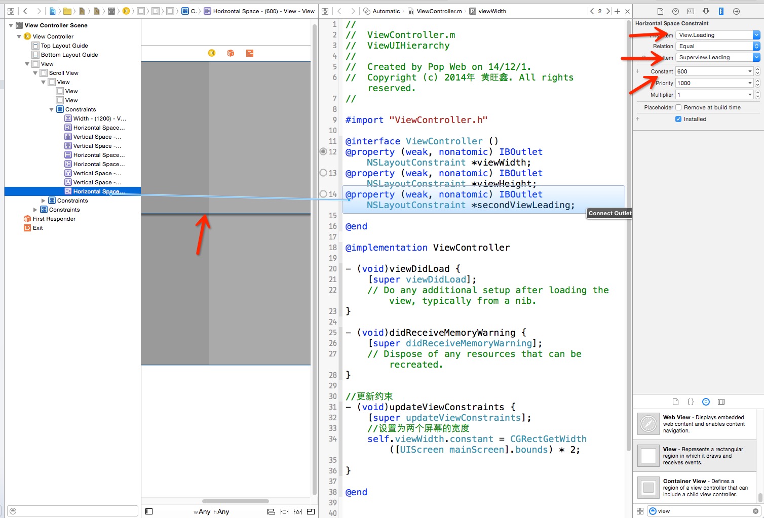Screen dimensions: 764x518
Task: Click outlet circle for secondViewLeading line 14
Action: (323, 194)
